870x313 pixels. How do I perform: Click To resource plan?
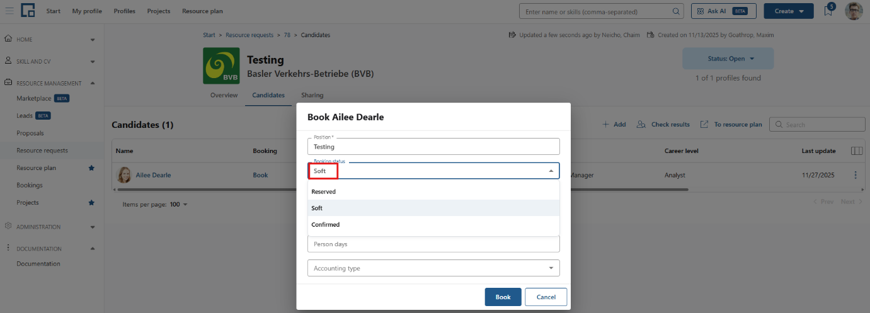(x=731, y=125)
